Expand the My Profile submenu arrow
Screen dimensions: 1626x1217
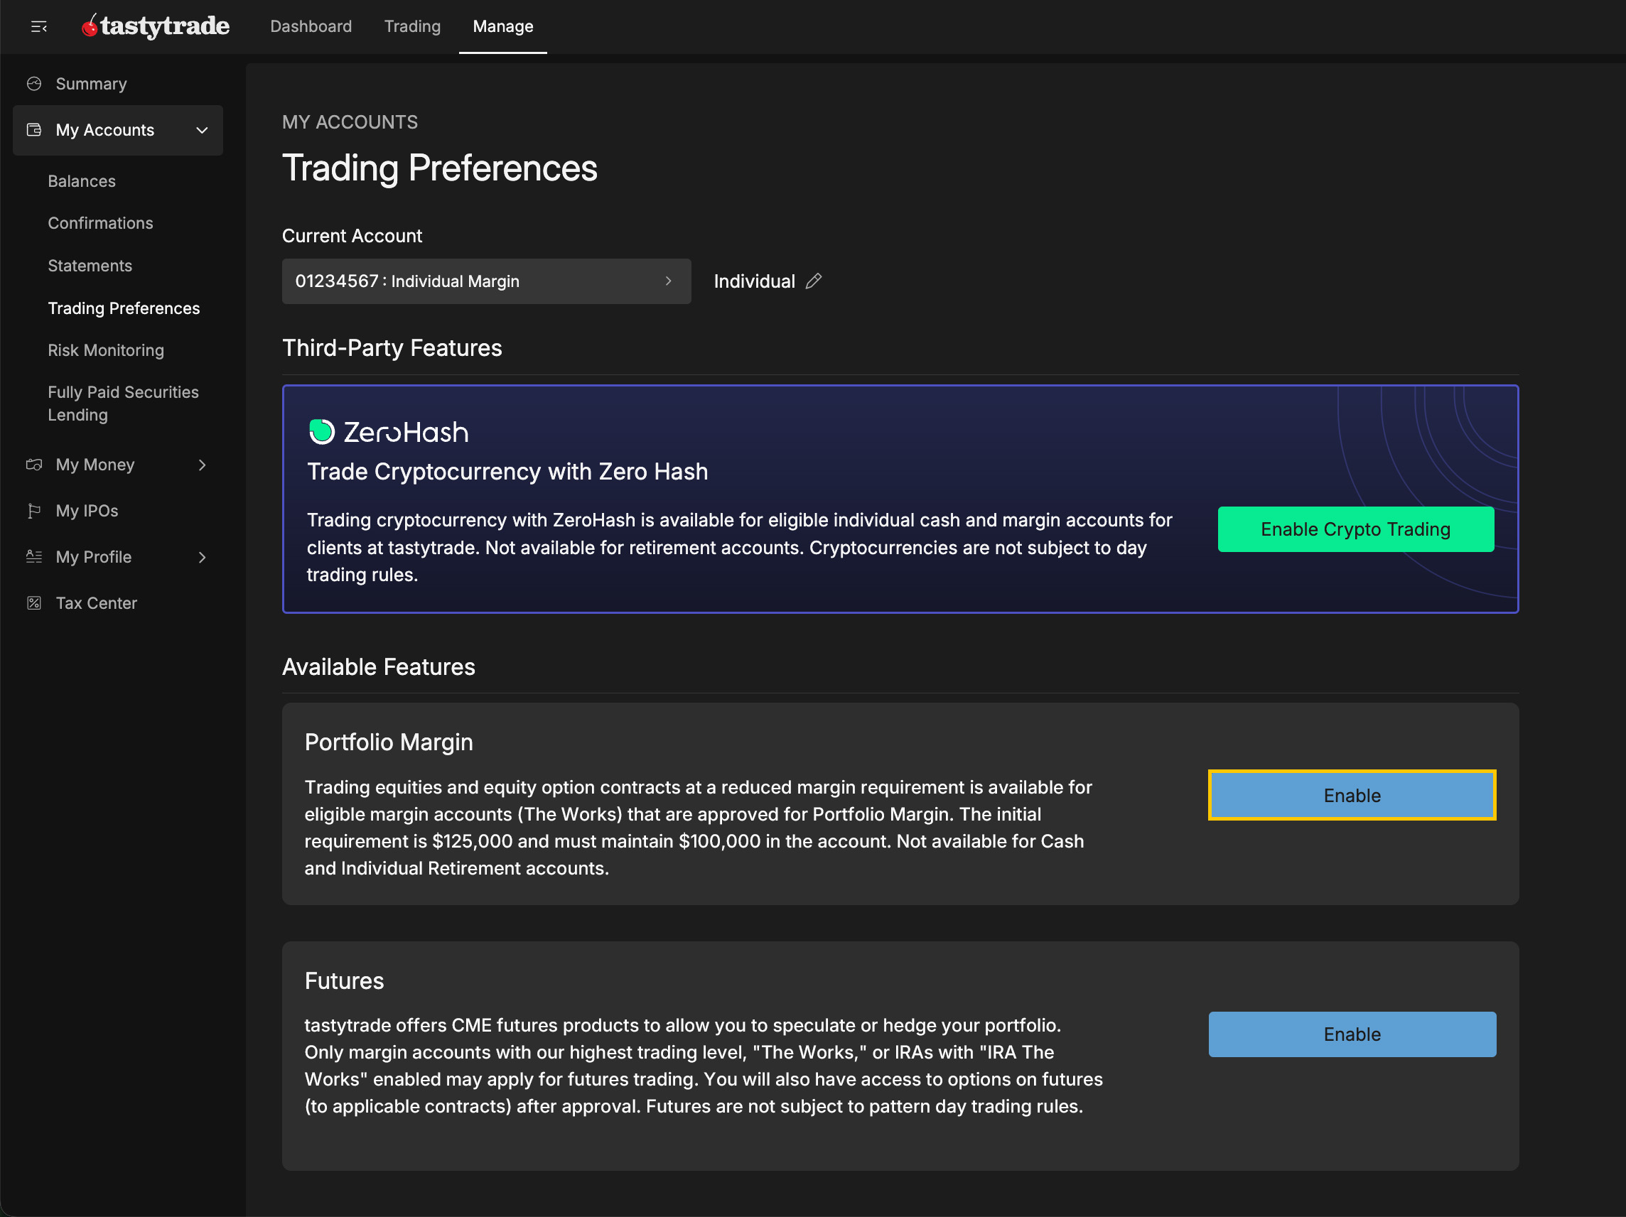[202, 557]
